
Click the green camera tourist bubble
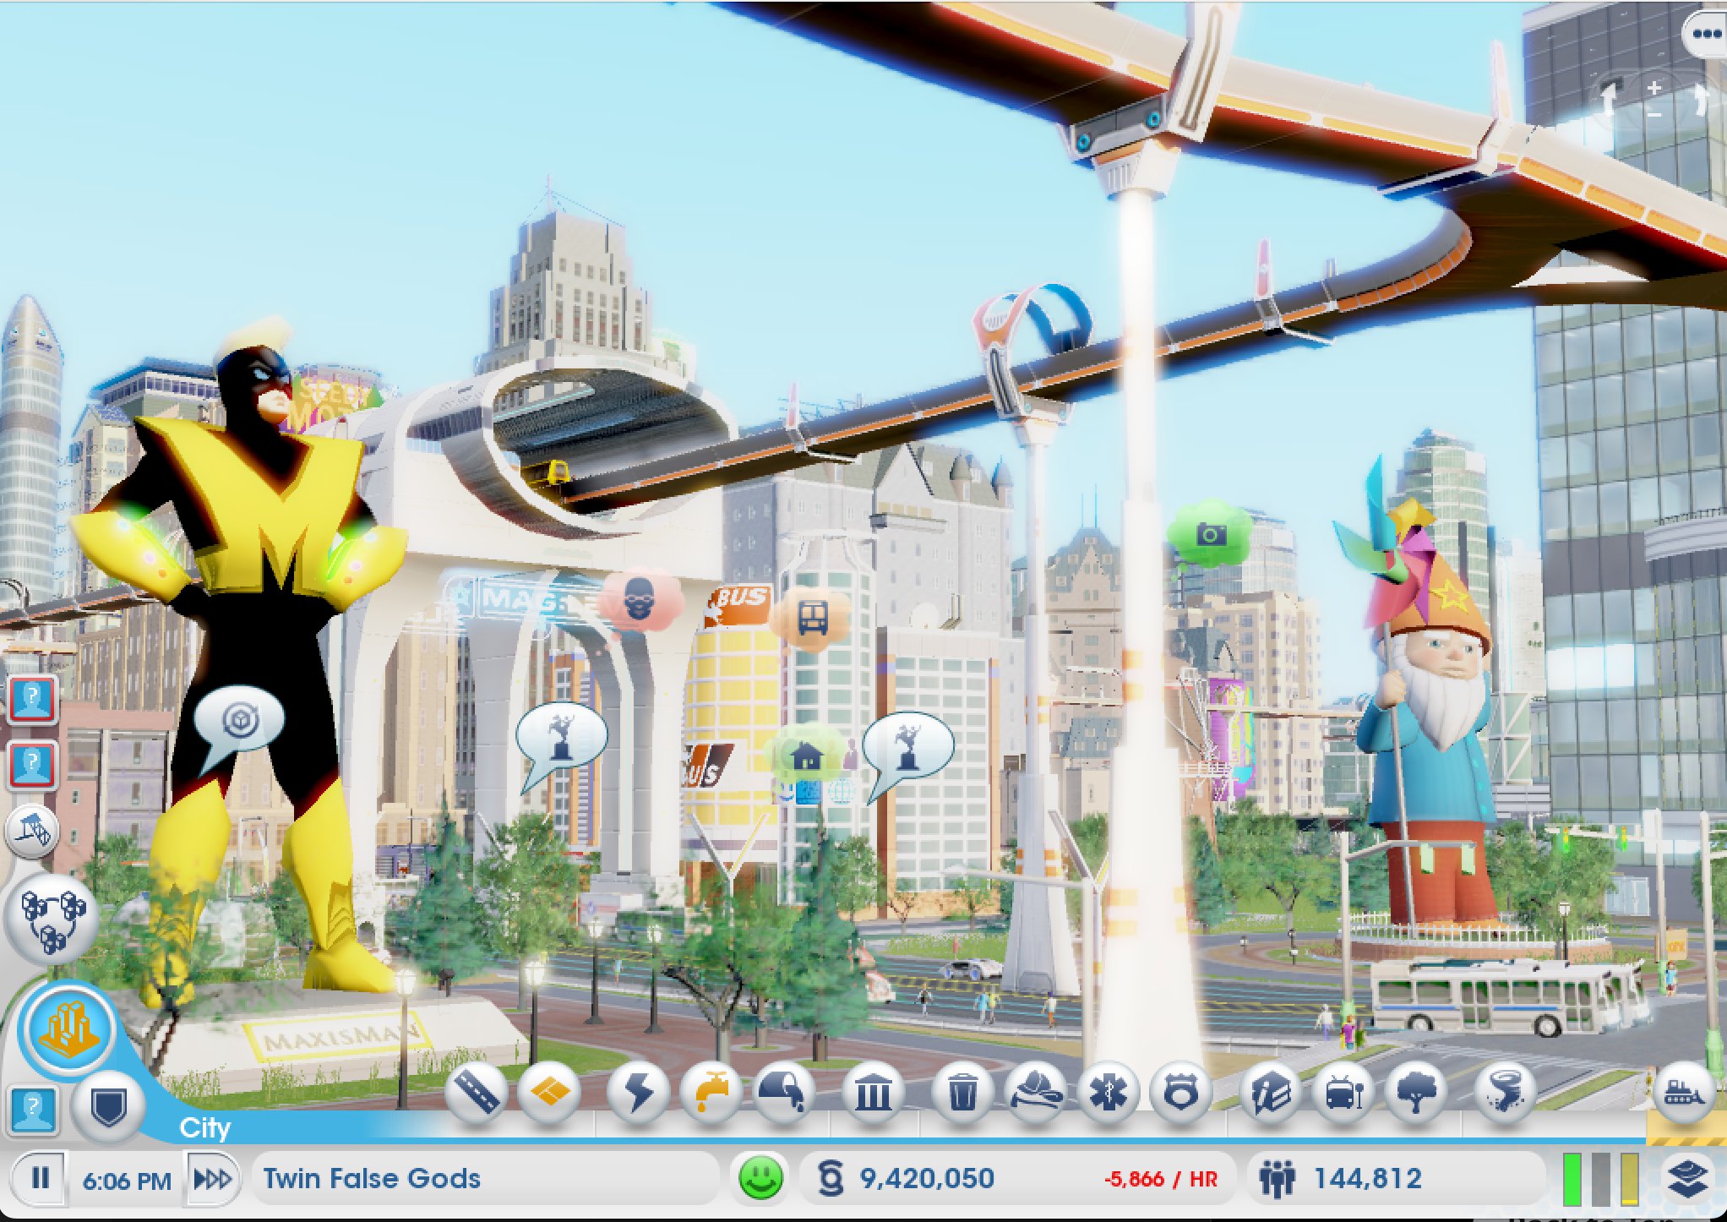click(x=1210, y=534)
